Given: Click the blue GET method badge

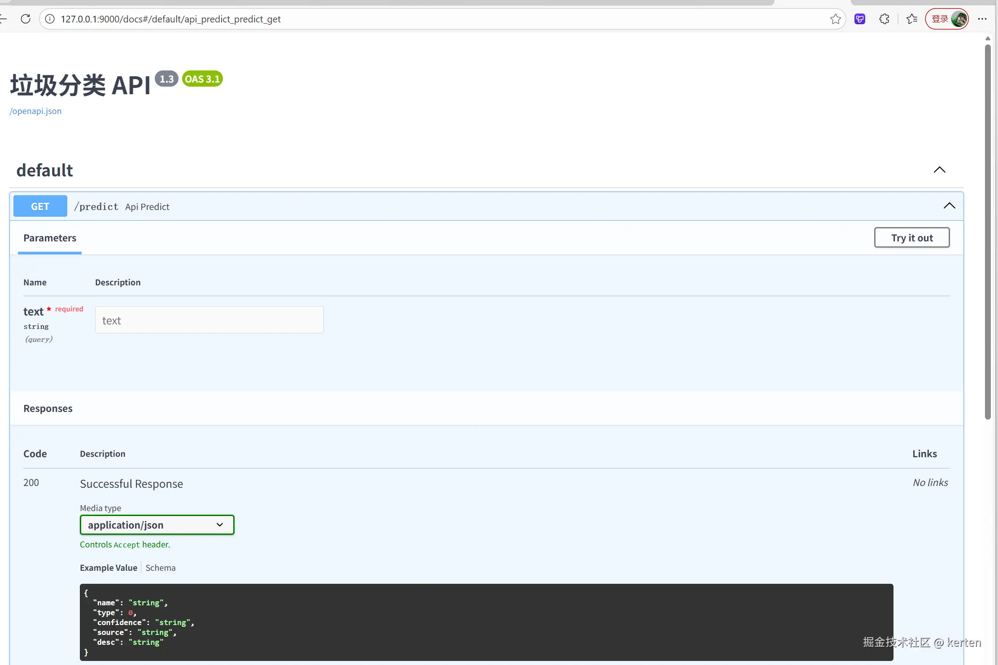Looking at the screenshot, I should coord(40,206).
